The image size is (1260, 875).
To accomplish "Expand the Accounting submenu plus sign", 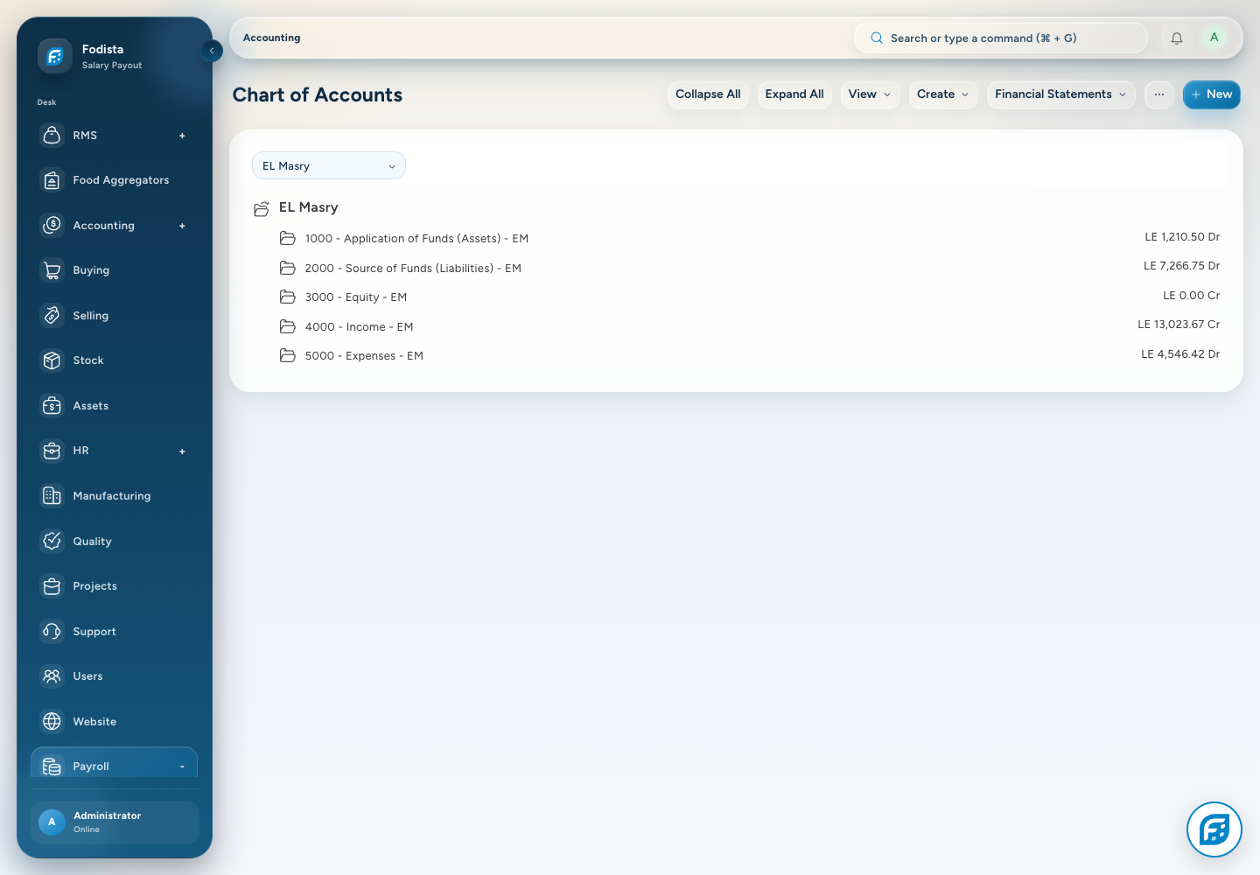I will tap(182, 226).
